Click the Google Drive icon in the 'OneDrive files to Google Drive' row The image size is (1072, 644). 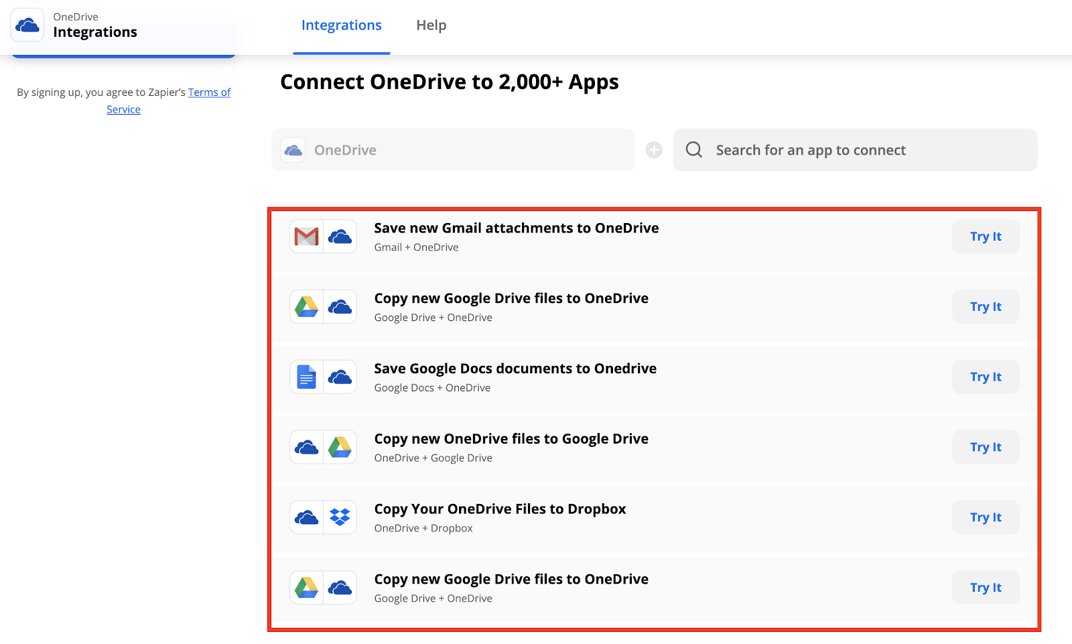pyautogui.click(x=340, y=447)
